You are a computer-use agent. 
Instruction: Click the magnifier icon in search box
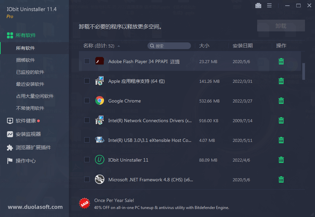tap(152, 46)
